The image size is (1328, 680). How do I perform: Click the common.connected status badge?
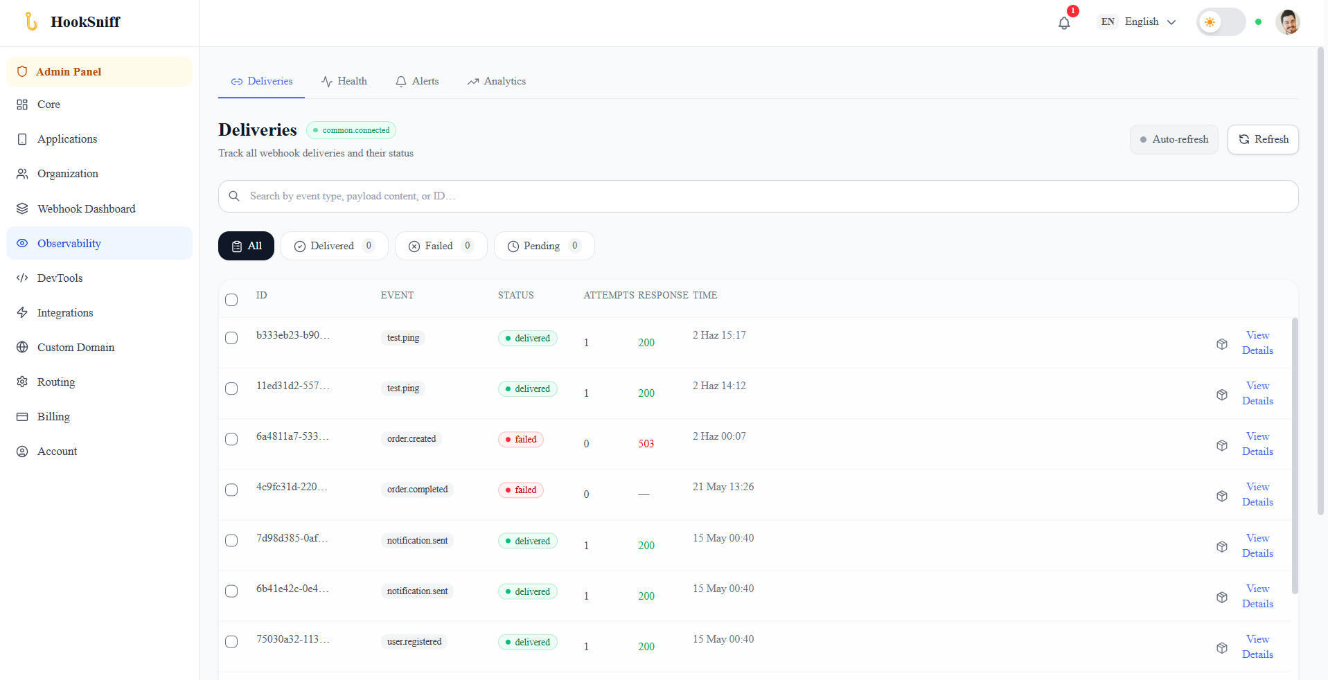pyautogui.click(x=351, y=130)
